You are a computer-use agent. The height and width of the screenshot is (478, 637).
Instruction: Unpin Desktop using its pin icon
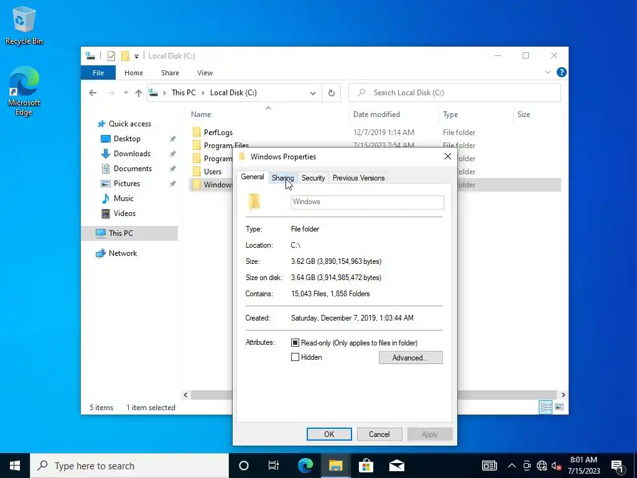coord(173,139)
